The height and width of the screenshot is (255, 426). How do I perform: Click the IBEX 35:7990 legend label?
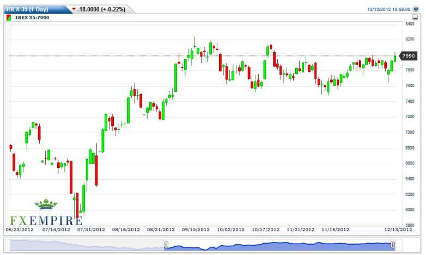pyautogui.click(x=33, y=17)
